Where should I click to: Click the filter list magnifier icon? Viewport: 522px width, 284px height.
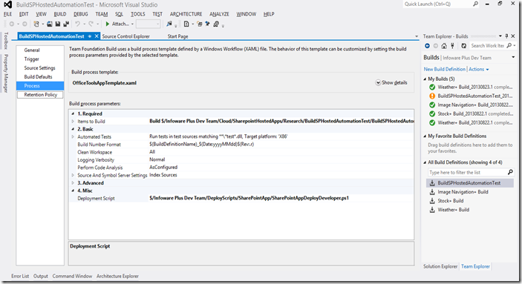tap(510, 172)
